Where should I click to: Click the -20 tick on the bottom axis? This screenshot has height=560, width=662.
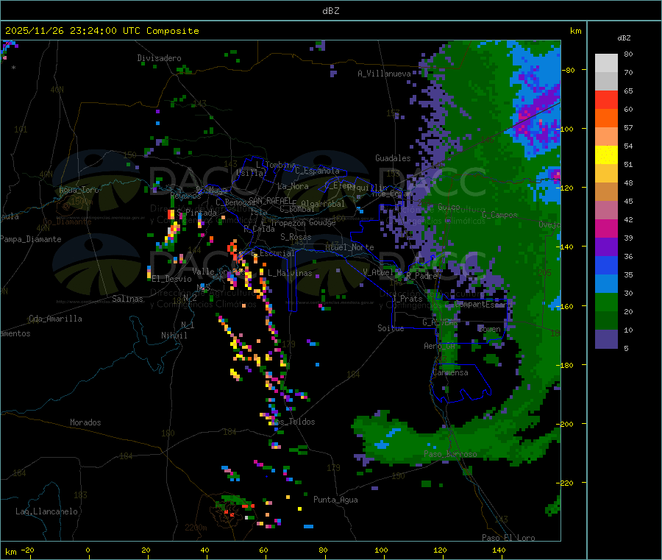pos(27,550)
